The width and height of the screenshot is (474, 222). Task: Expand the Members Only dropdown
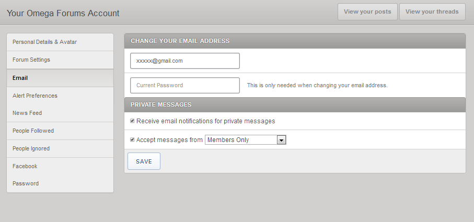pos(246,140)
